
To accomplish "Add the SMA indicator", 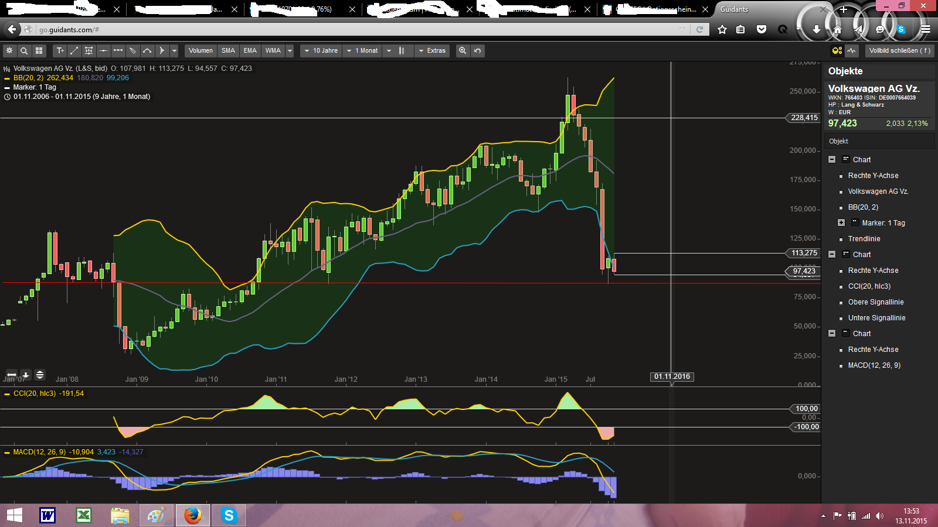I will [228, 51].
